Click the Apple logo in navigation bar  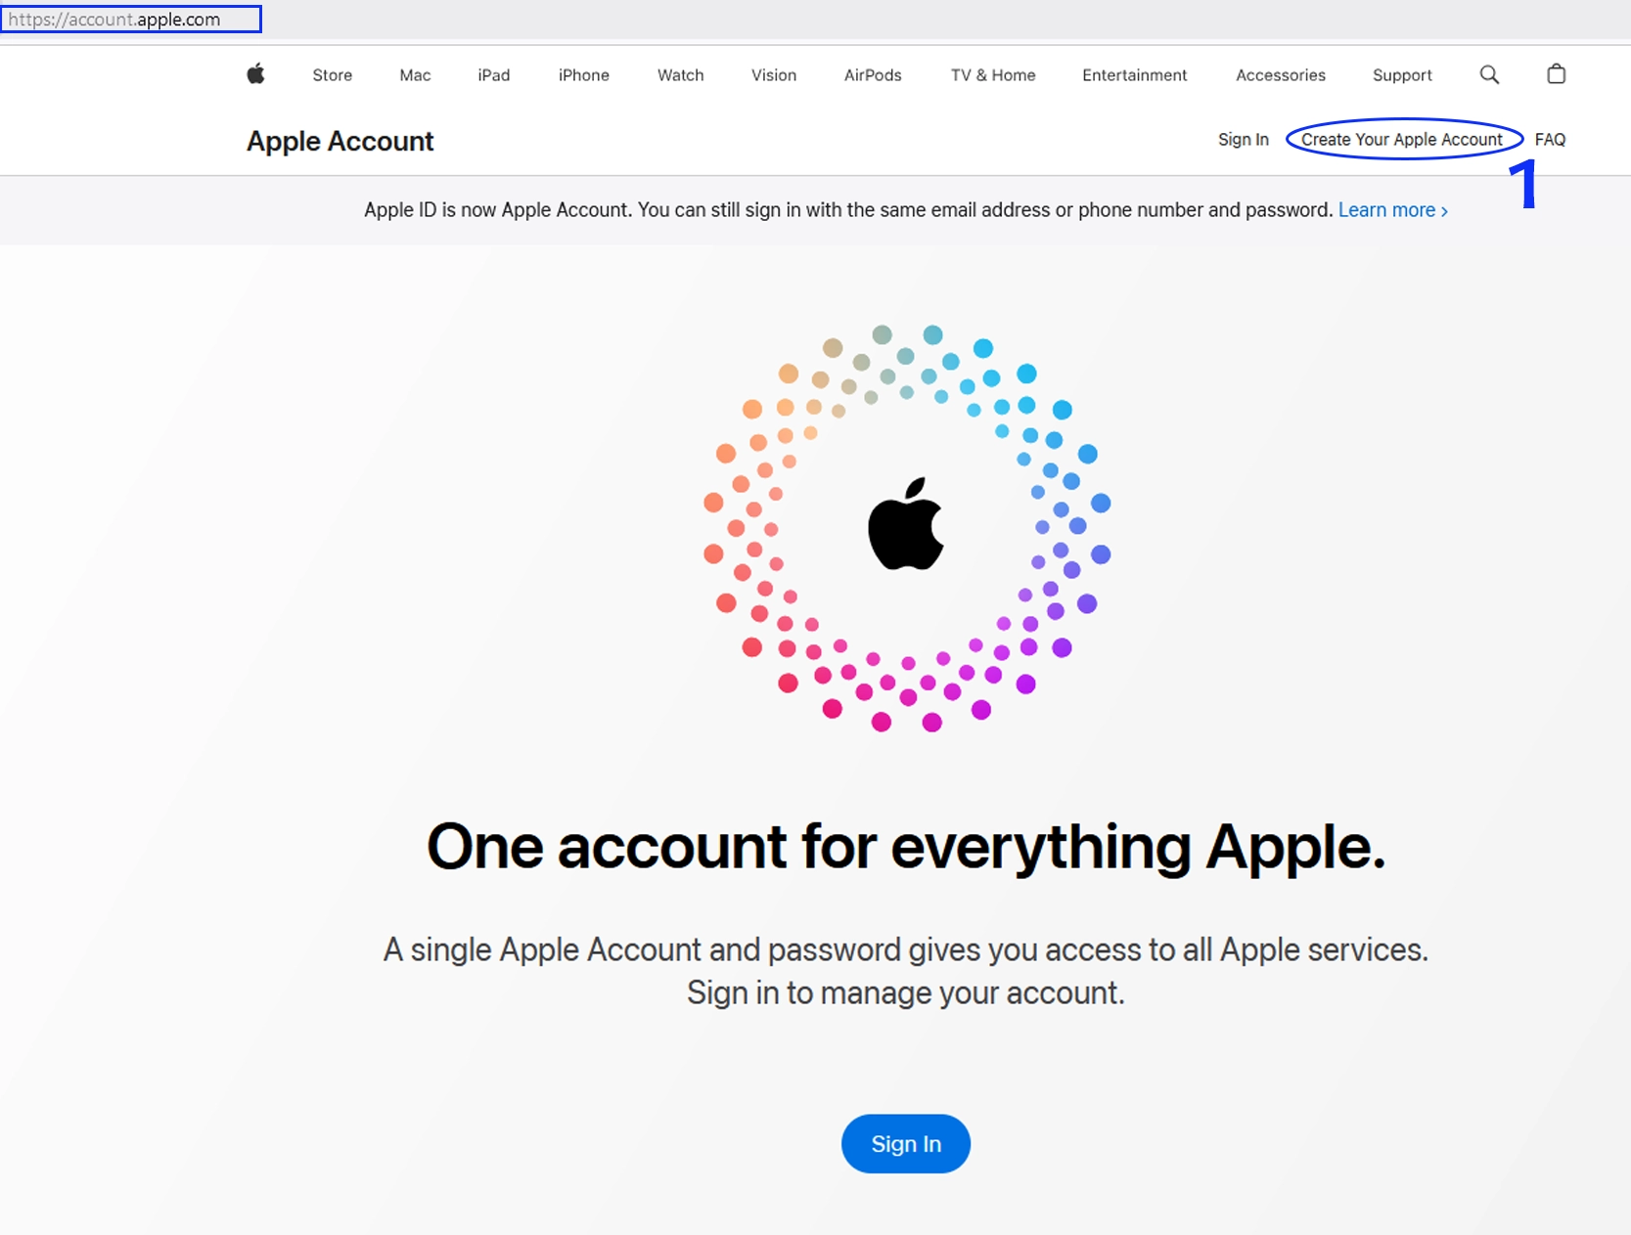click(255, 74)
